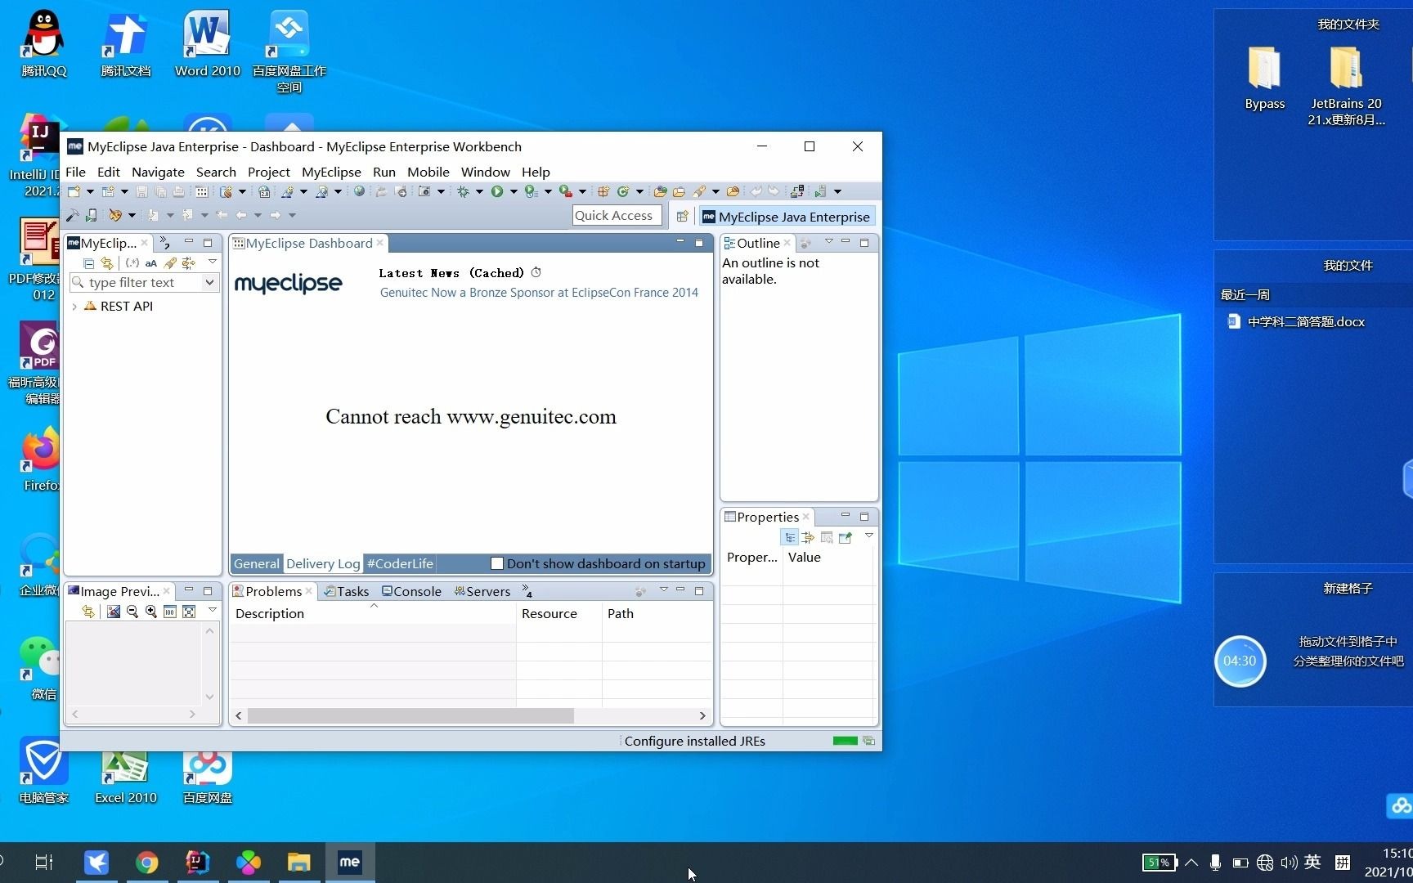1413x883 pixels.
Task: Click the 100% actual size icon
Action: point(170,612)
